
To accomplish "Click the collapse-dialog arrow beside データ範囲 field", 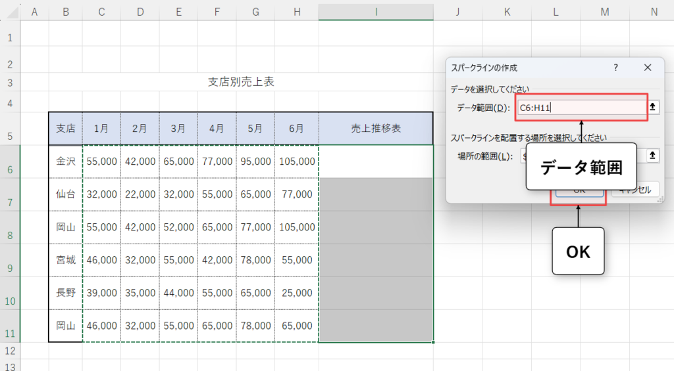I will [654, 107].
